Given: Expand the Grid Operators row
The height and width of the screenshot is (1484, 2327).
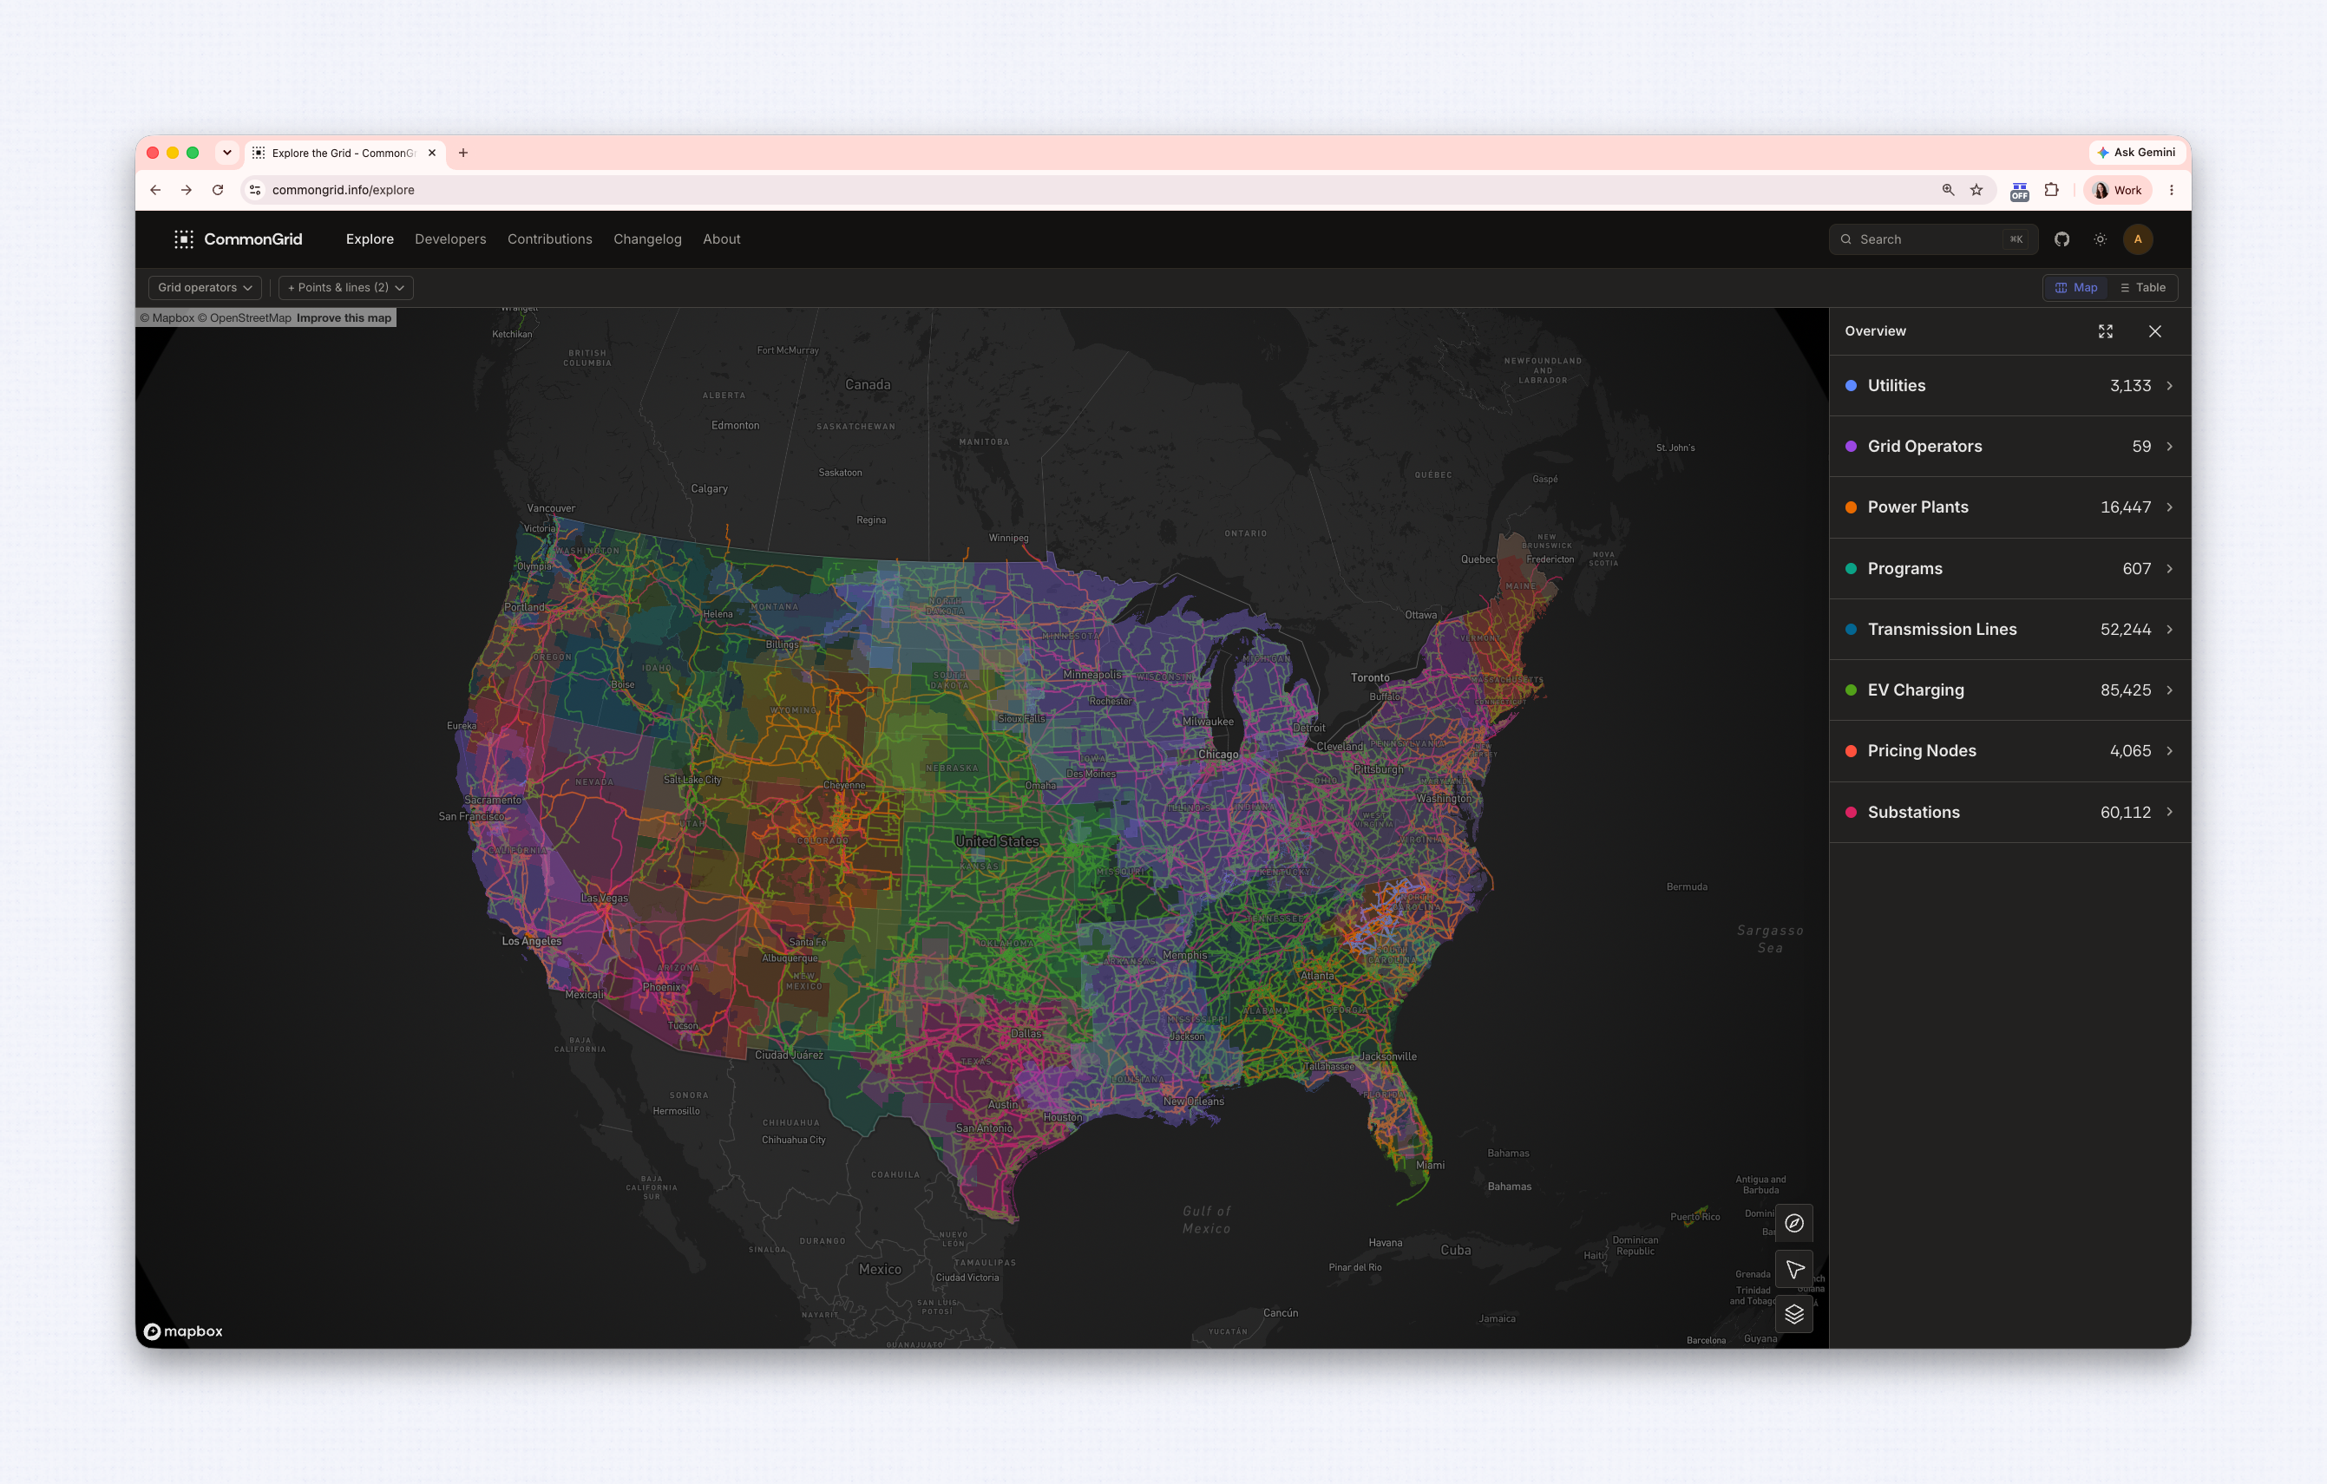Looking at the screenshot, I should click(x=2010, y=447).
